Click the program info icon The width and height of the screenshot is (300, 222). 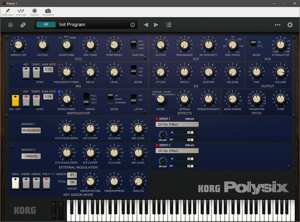pyautogui.click(x=132, y=25)
